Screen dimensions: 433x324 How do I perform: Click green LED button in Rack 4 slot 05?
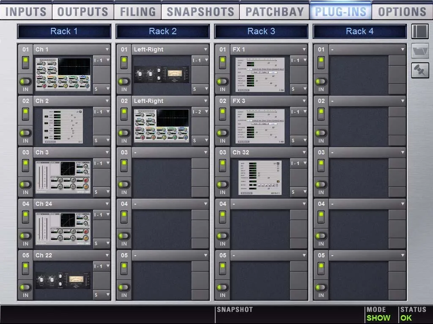point(321,269)
